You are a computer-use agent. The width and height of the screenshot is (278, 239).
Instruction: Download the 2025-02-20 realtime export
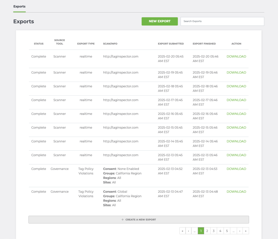click(x=236, y=57)
